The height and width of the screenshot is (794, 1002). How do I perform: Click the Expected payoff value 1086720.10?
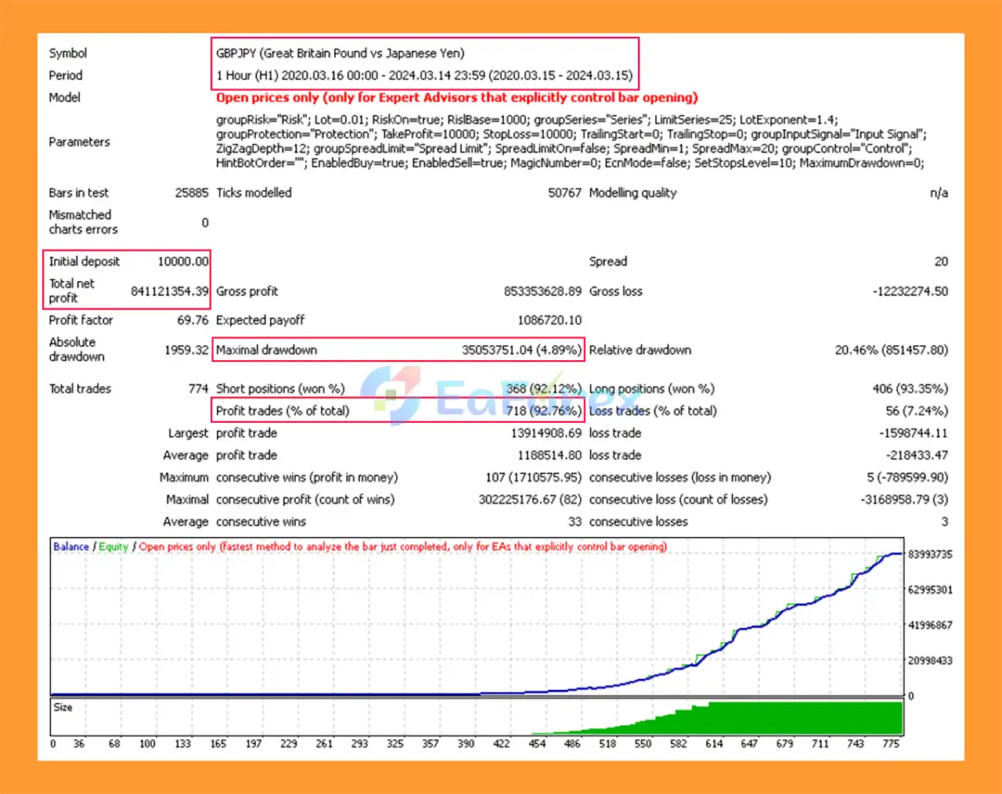point(549,320)
